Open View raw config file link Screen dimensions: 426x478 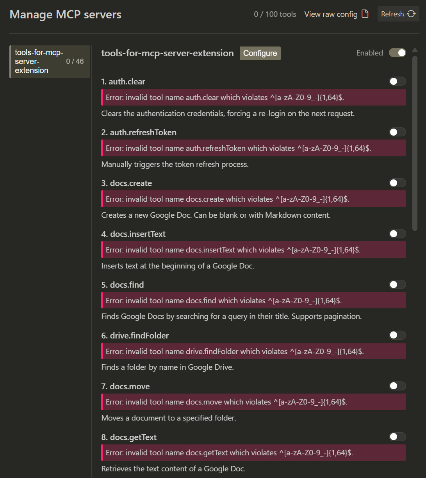click(x=331, y=14)
